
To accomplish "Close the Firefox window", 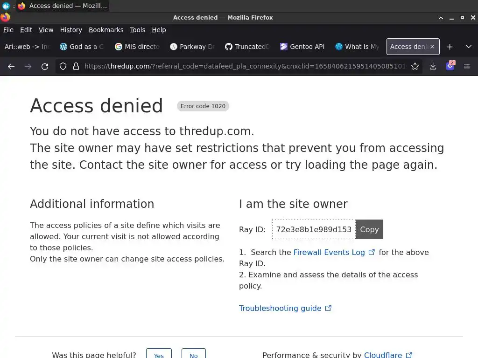I will [x=473, y=18].
